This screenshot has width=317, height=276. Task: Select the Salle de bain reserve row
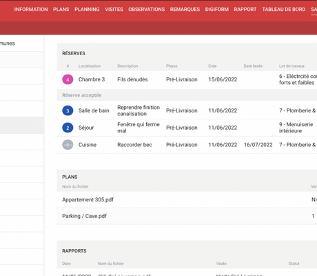click(x=187, y=110)
